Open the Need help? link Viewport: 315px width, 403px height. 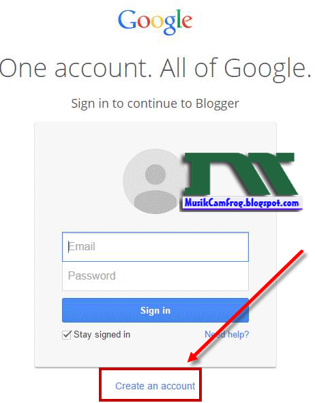(x=227, y=334)
